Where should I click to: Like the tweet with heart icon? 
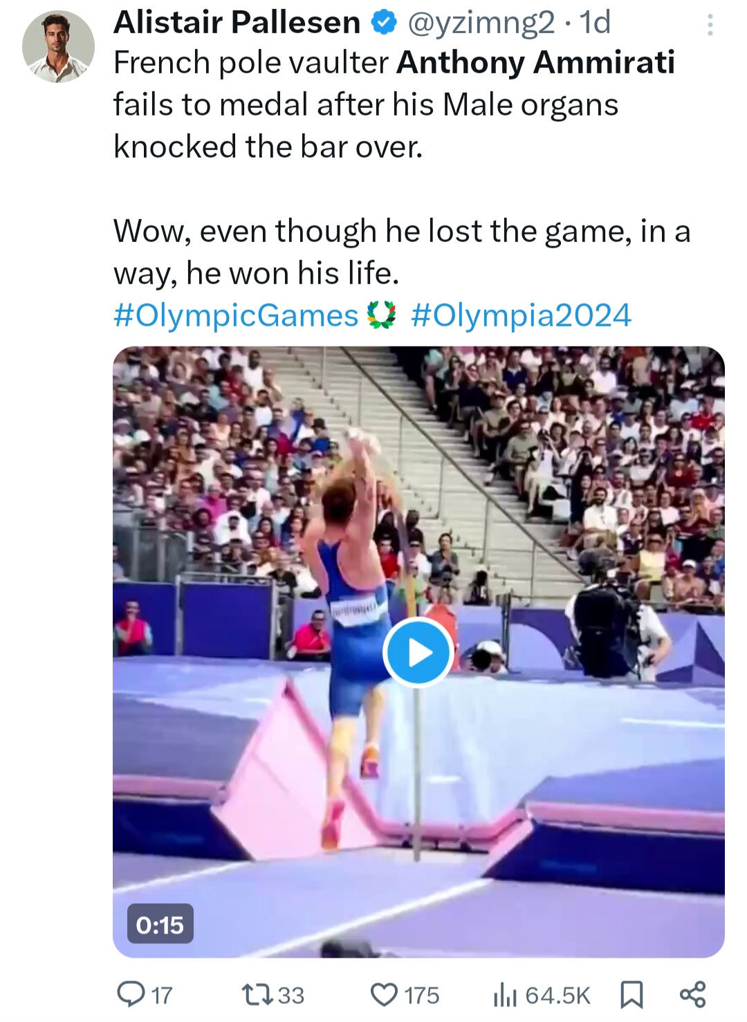pyautogui.click(x=382, y=994)
